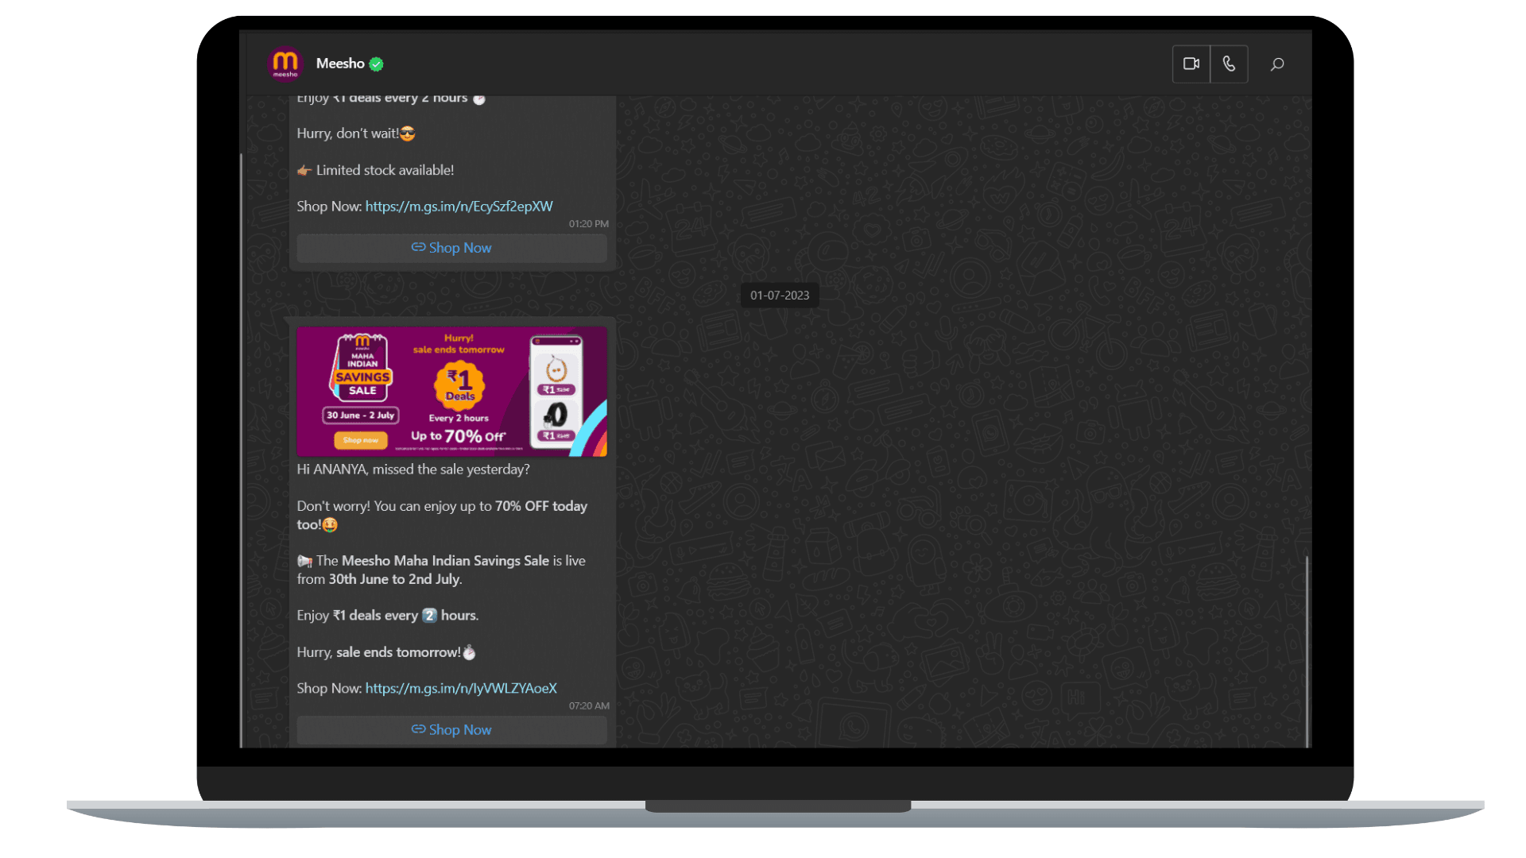
Task: Click the ₹1 Deals badge in the banner
Action: [459, 385]
